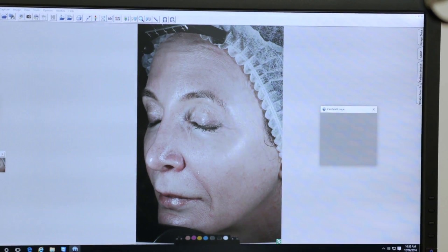This screenshot has height=252, width=448.
Task: Select the face thumbnail at left edge
Action: [2, 165]
